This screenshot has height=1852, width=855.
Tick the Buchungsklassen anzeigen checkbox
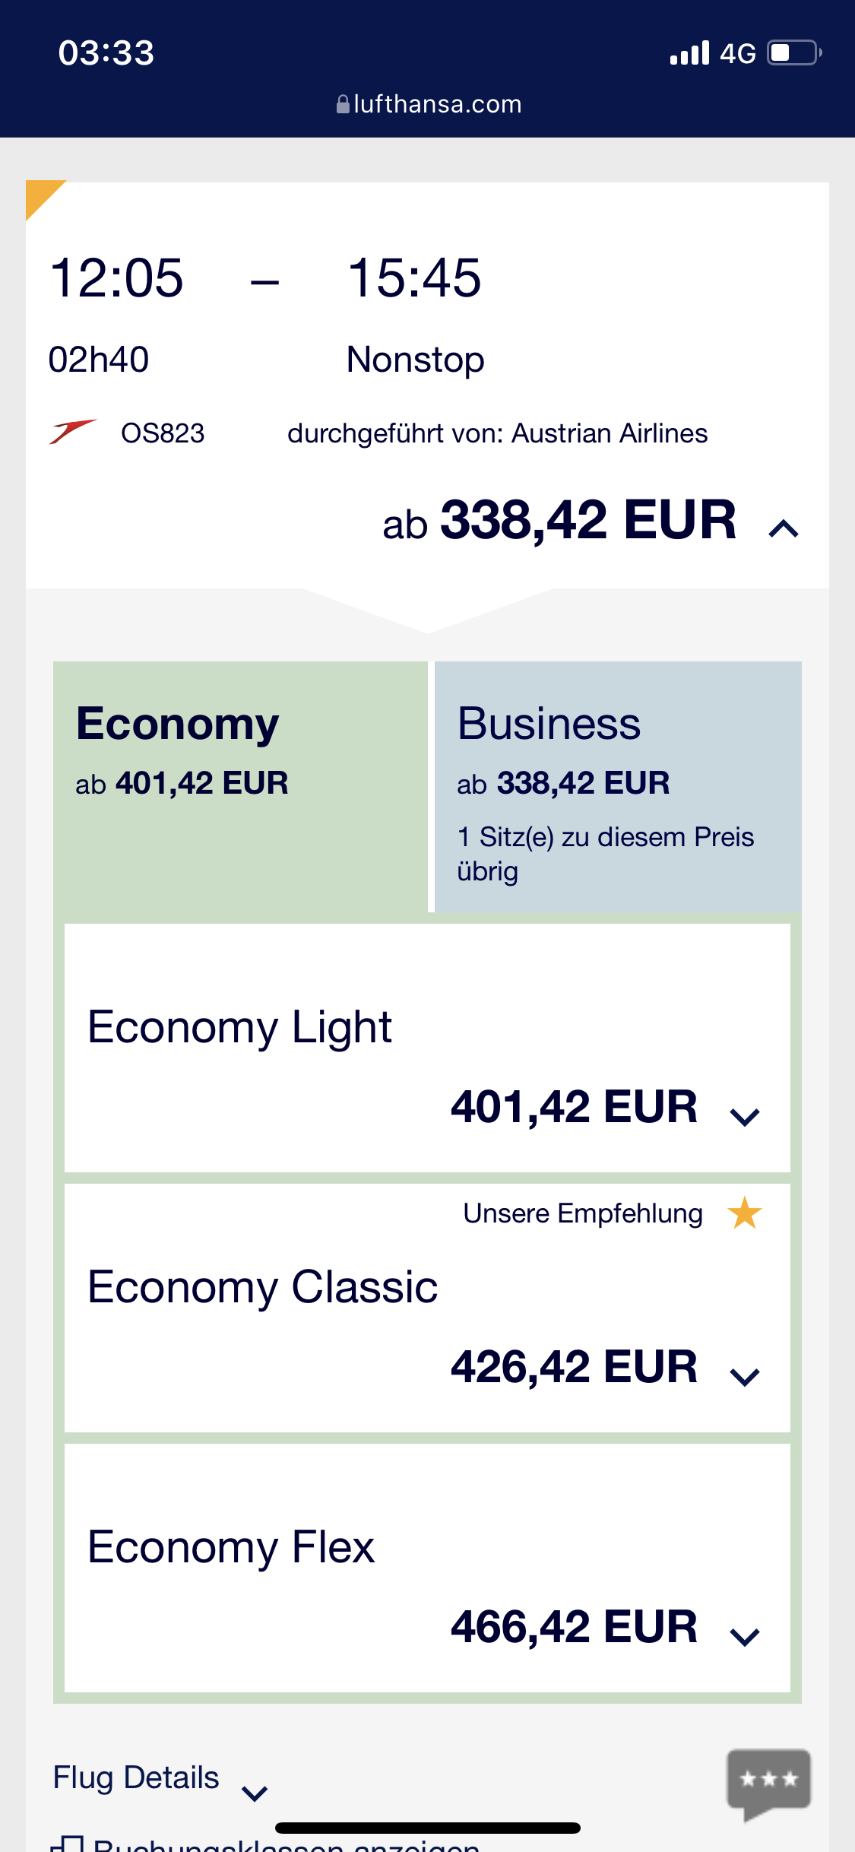coord(69,1844)
